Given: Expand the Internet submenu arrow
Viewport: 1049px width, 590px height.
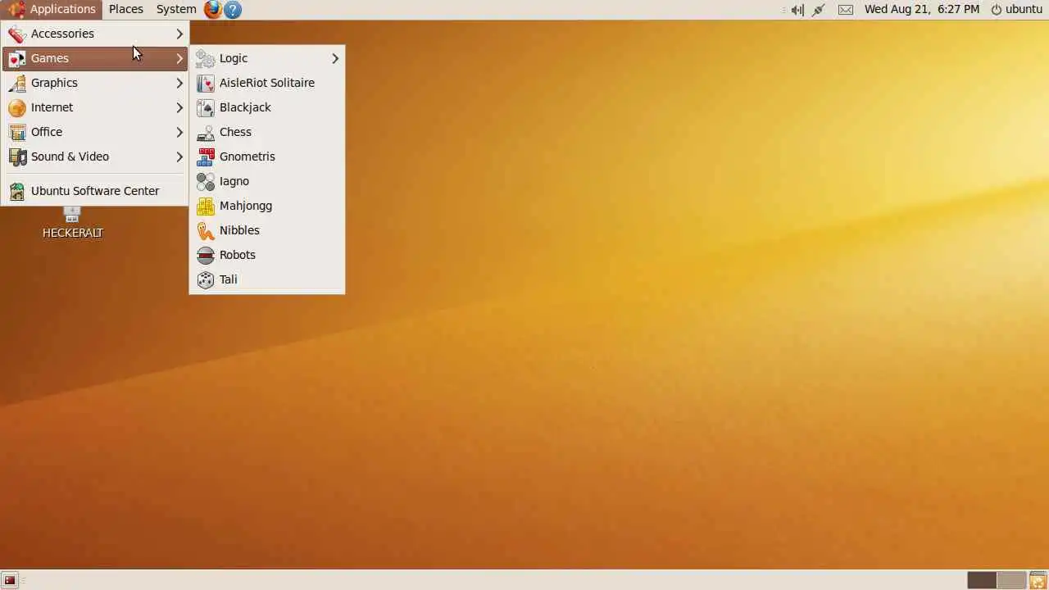Looking at the screenshot, I should coord(179,107).
